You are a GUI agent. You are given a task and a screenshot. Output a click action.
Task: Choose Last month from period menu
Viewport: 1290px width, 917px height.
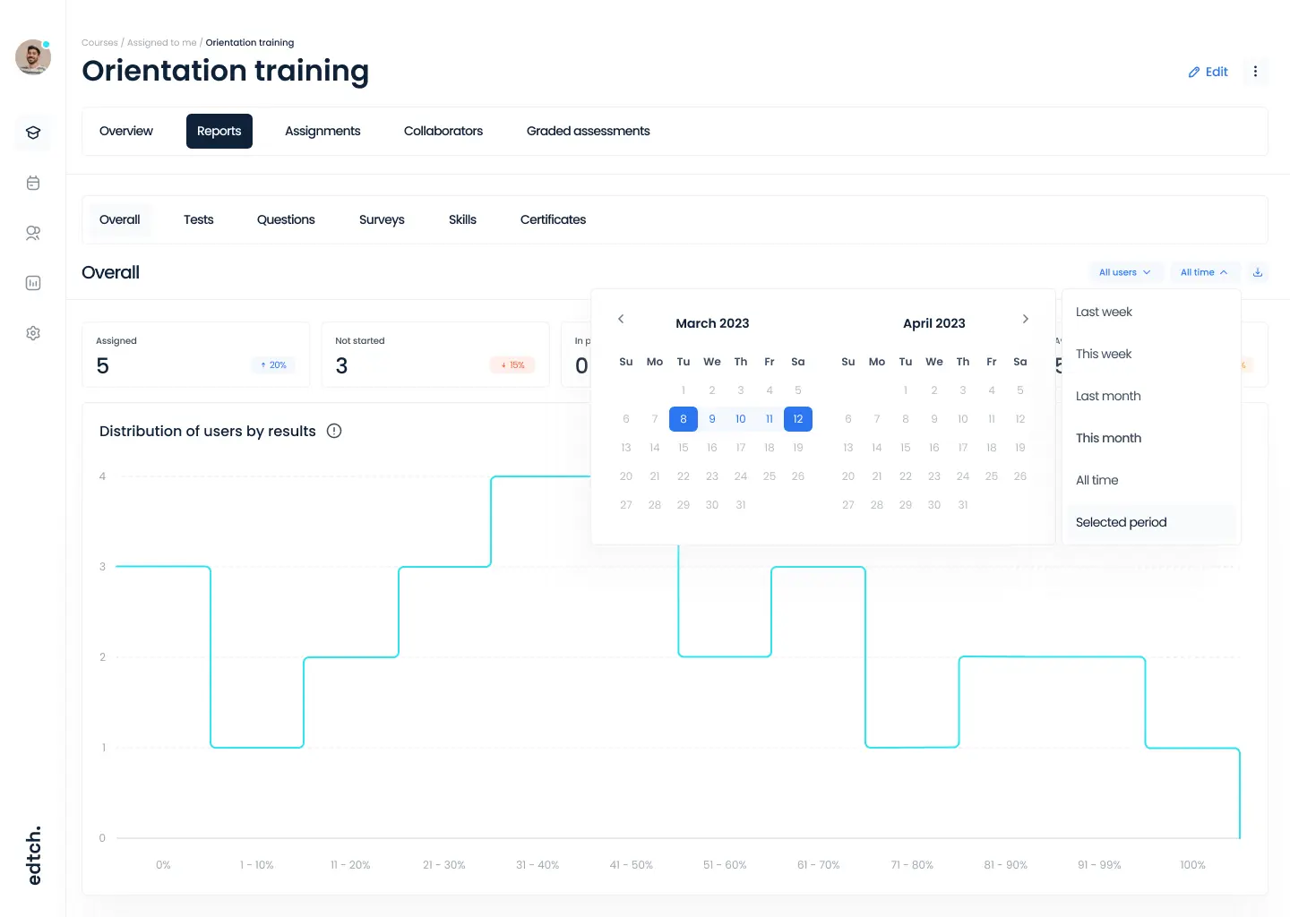point(1151,396)
